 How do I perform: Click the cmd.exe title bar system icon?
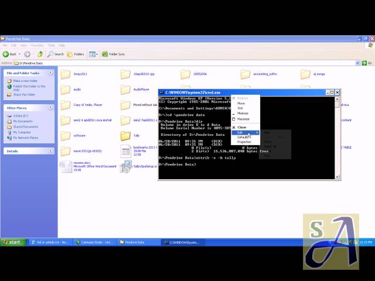(x=162, y=92)
